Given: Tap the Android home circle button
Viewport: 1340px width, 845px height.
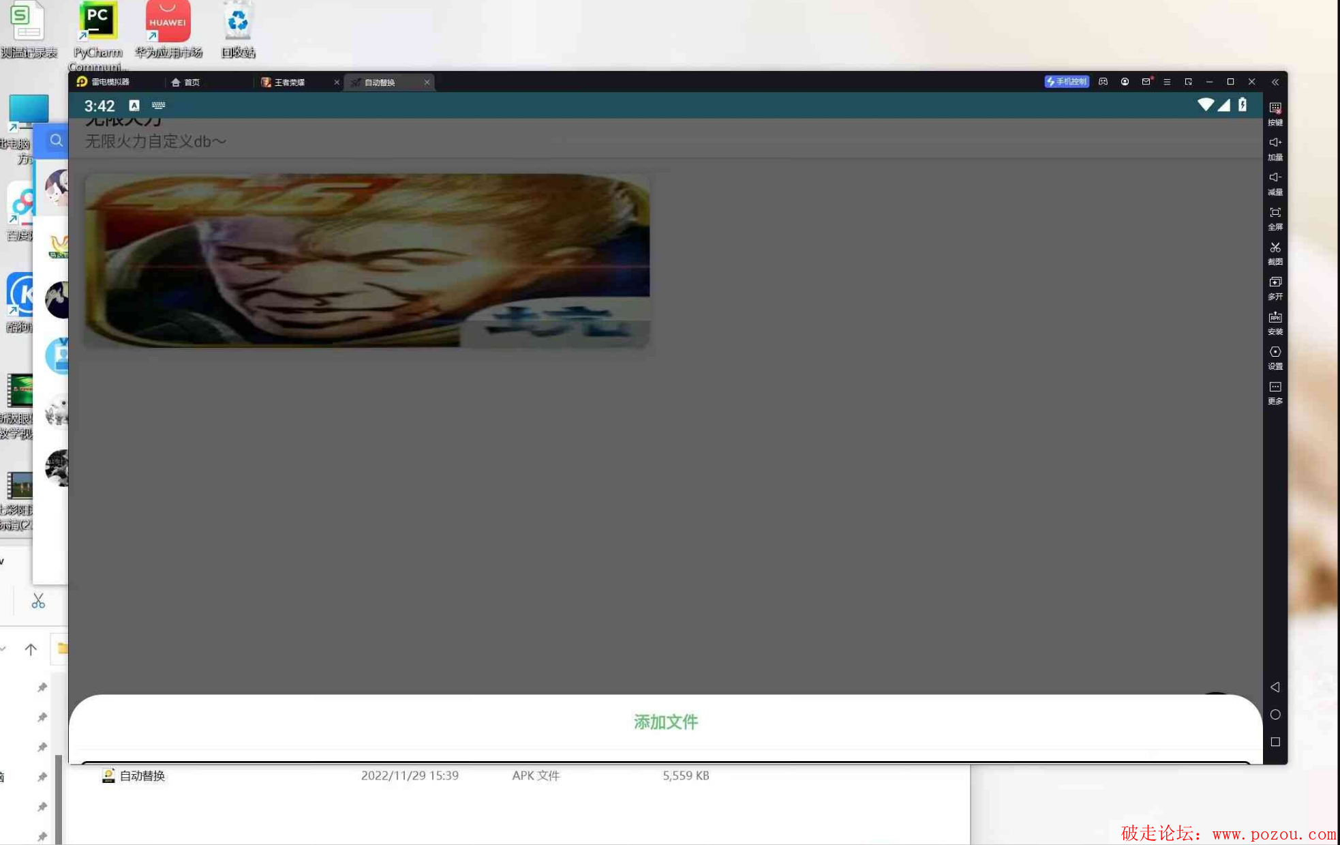Looking at the screenshot, I should tap(1275, 714).
